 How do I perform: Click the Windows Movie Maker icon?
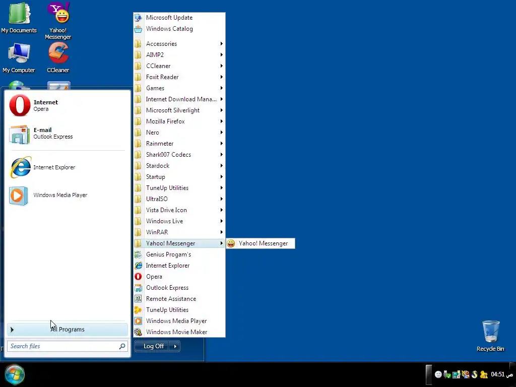pyautogui.click(x=138, y=332)
